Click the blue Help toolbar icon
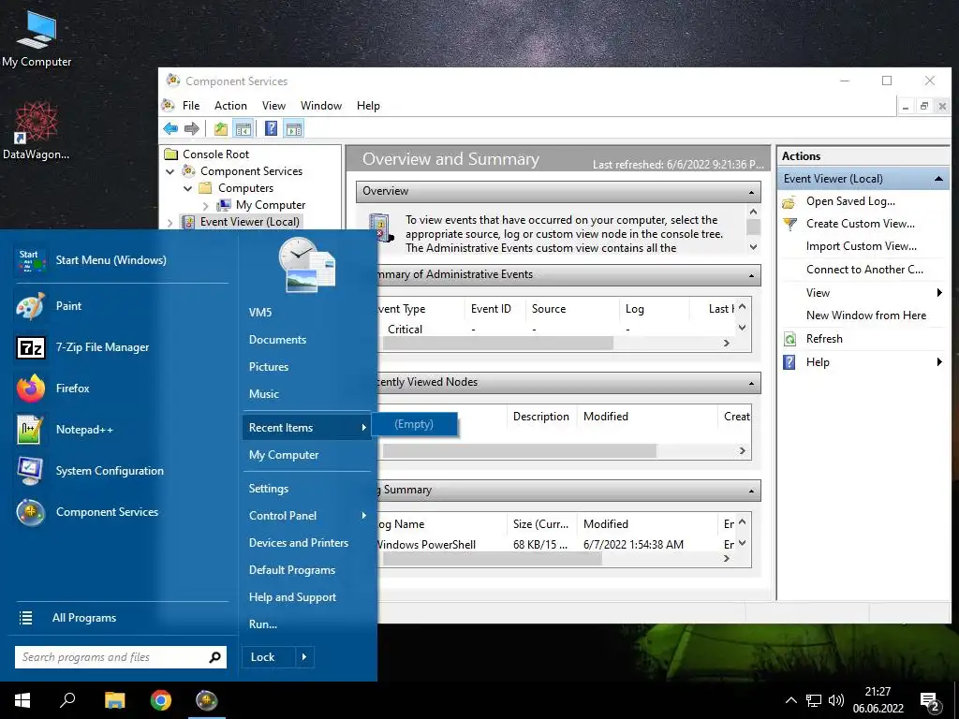The image size is (959, 719). point(271,128)
